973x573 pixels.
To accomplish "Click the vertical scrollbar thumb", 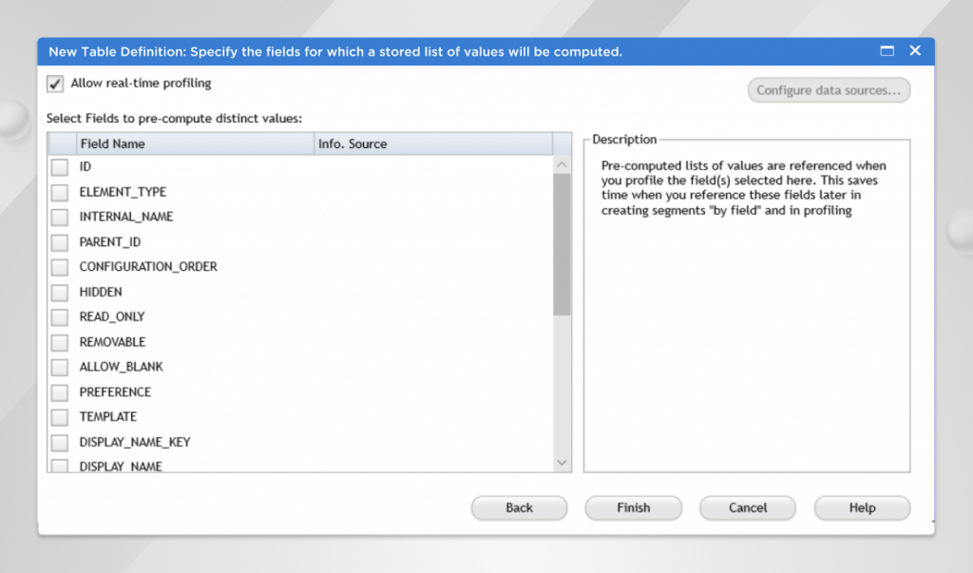I will pos(562,244).
